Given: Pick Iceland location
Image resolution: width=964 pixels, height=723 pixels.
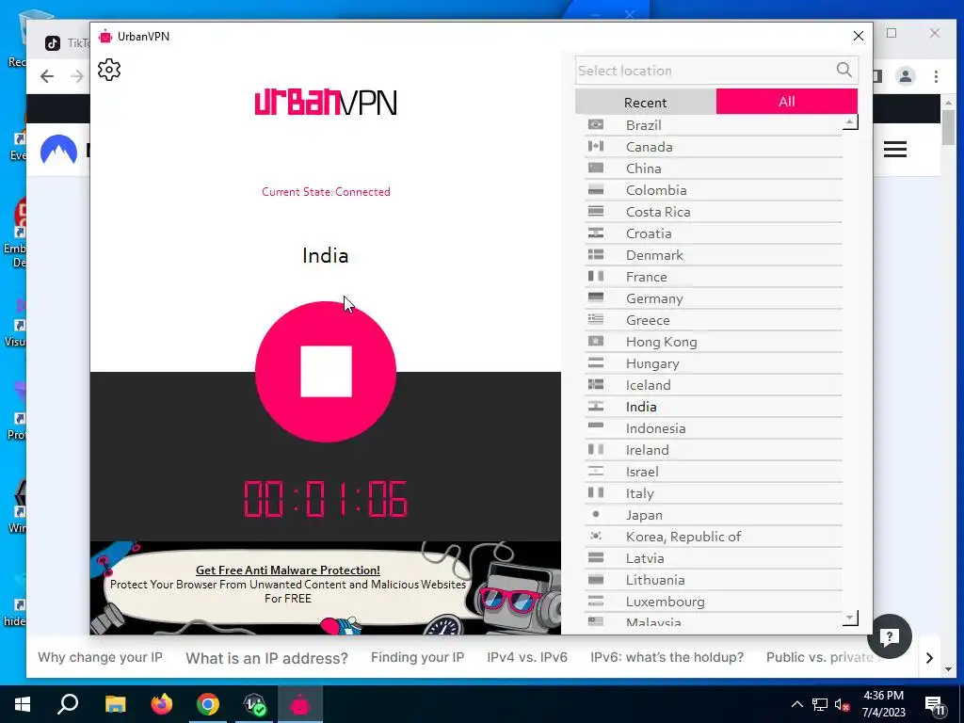Looking at the screenshot, I should pyautogui.click(x=714, y=385).
